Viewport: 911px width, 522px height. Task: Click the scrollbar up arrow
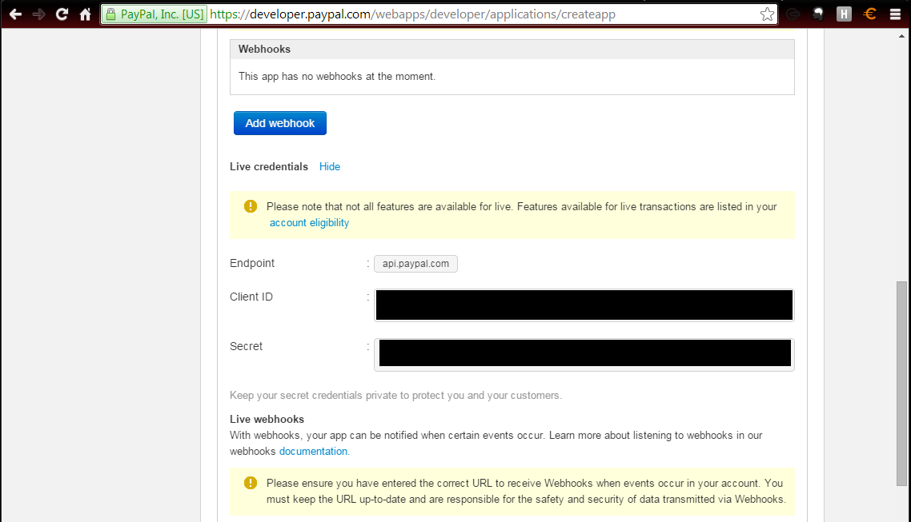901,36
